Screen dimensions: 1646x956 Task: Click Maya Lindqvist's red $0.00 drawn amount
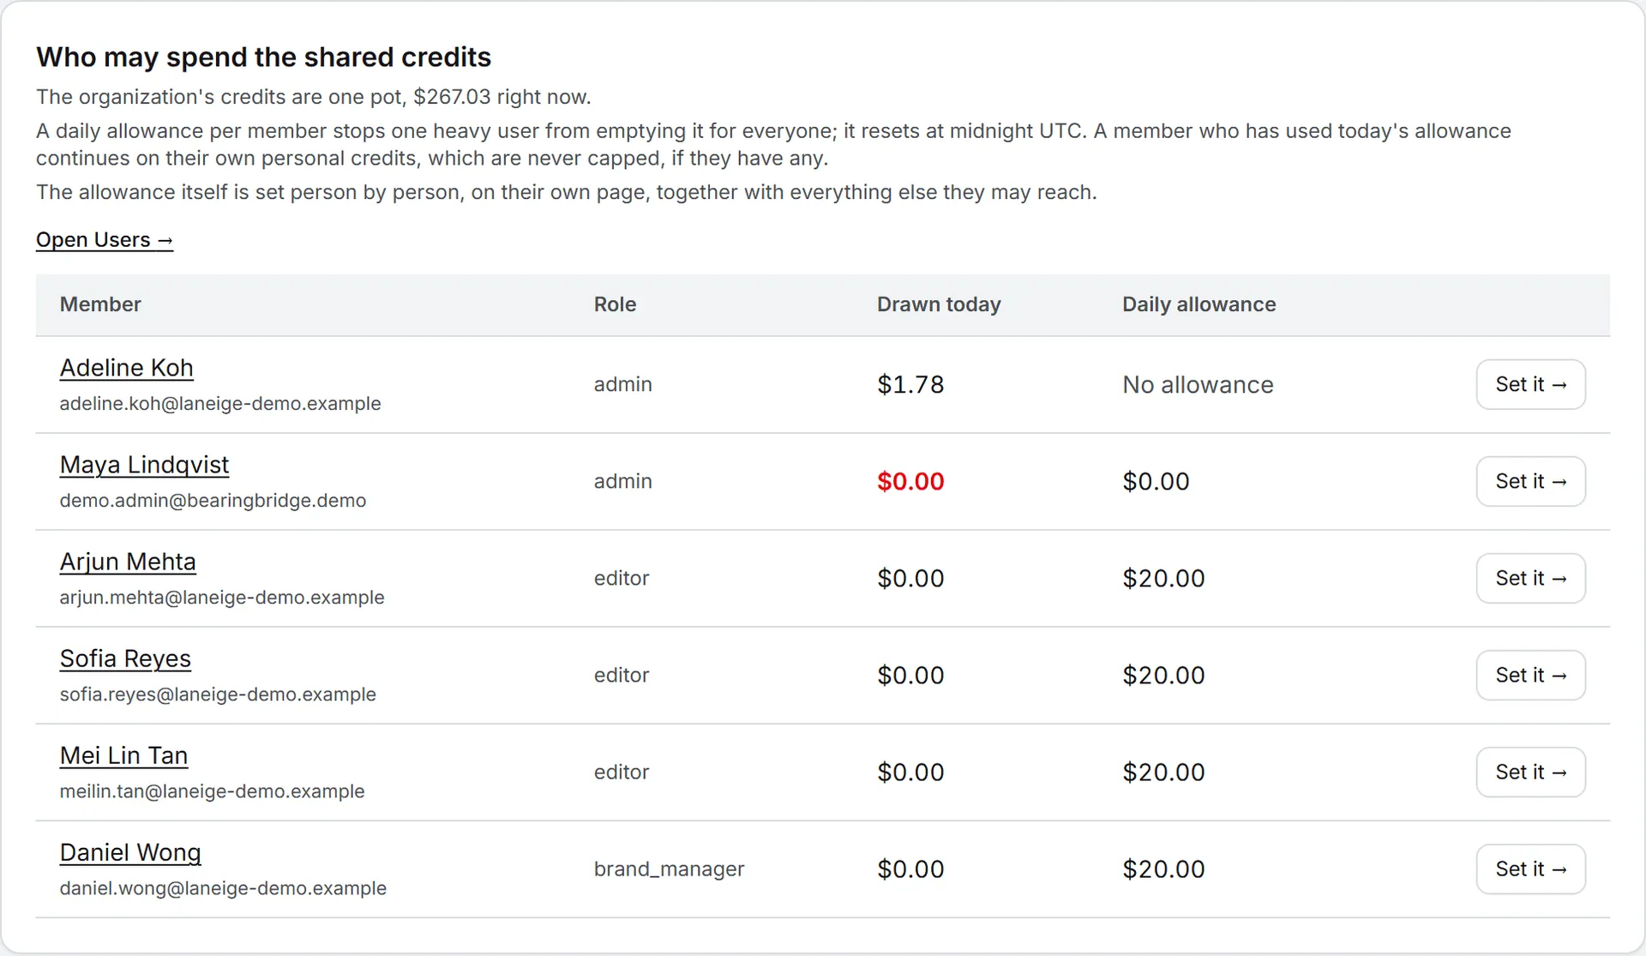pos(910,481)
